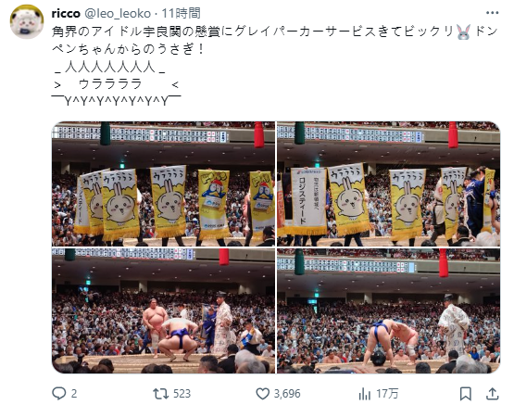Open bottom-right photo of wrestlers clashing

pyautogui.click(x=388, y=310)
